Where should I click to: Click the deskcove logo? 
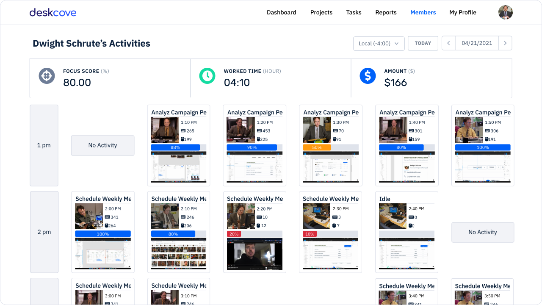tap(53, 12)
